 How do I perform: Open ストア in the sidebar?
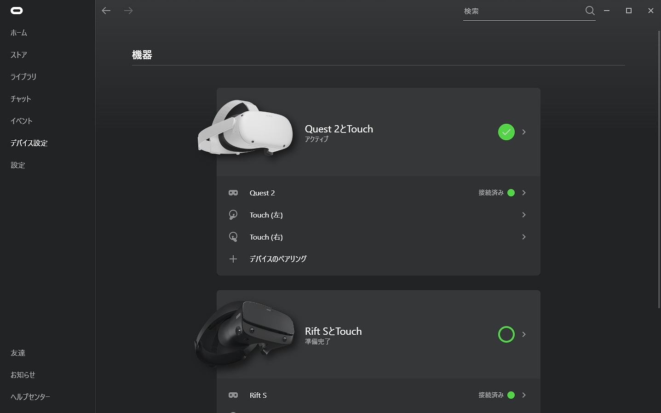[19, 55]
